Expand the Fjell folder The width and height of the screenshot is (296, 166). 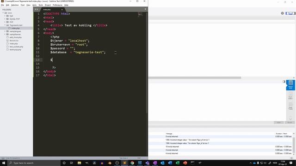click(x=5, y=16)
